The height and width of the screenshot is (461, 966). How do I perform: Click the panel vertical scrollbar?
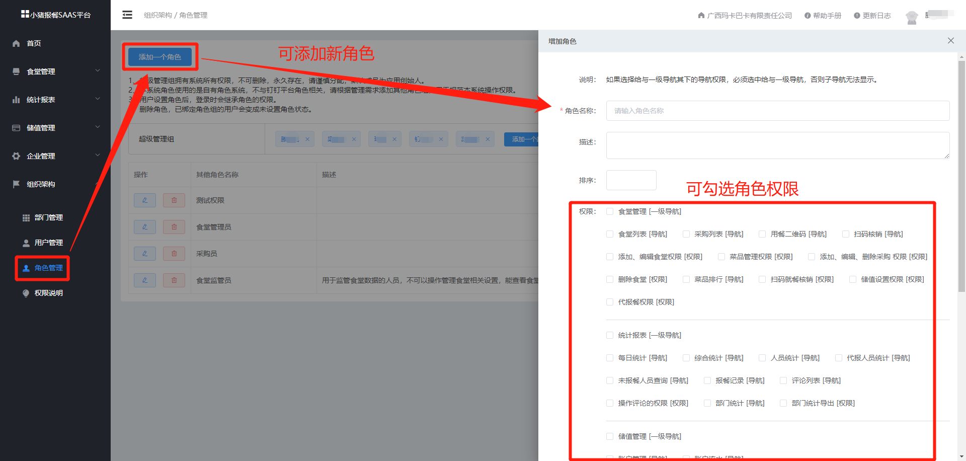tap(961, 176)
